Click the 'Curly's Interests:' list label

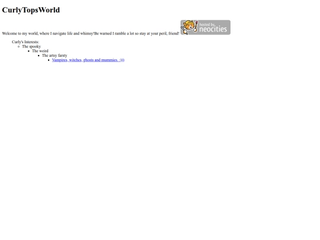25,42
